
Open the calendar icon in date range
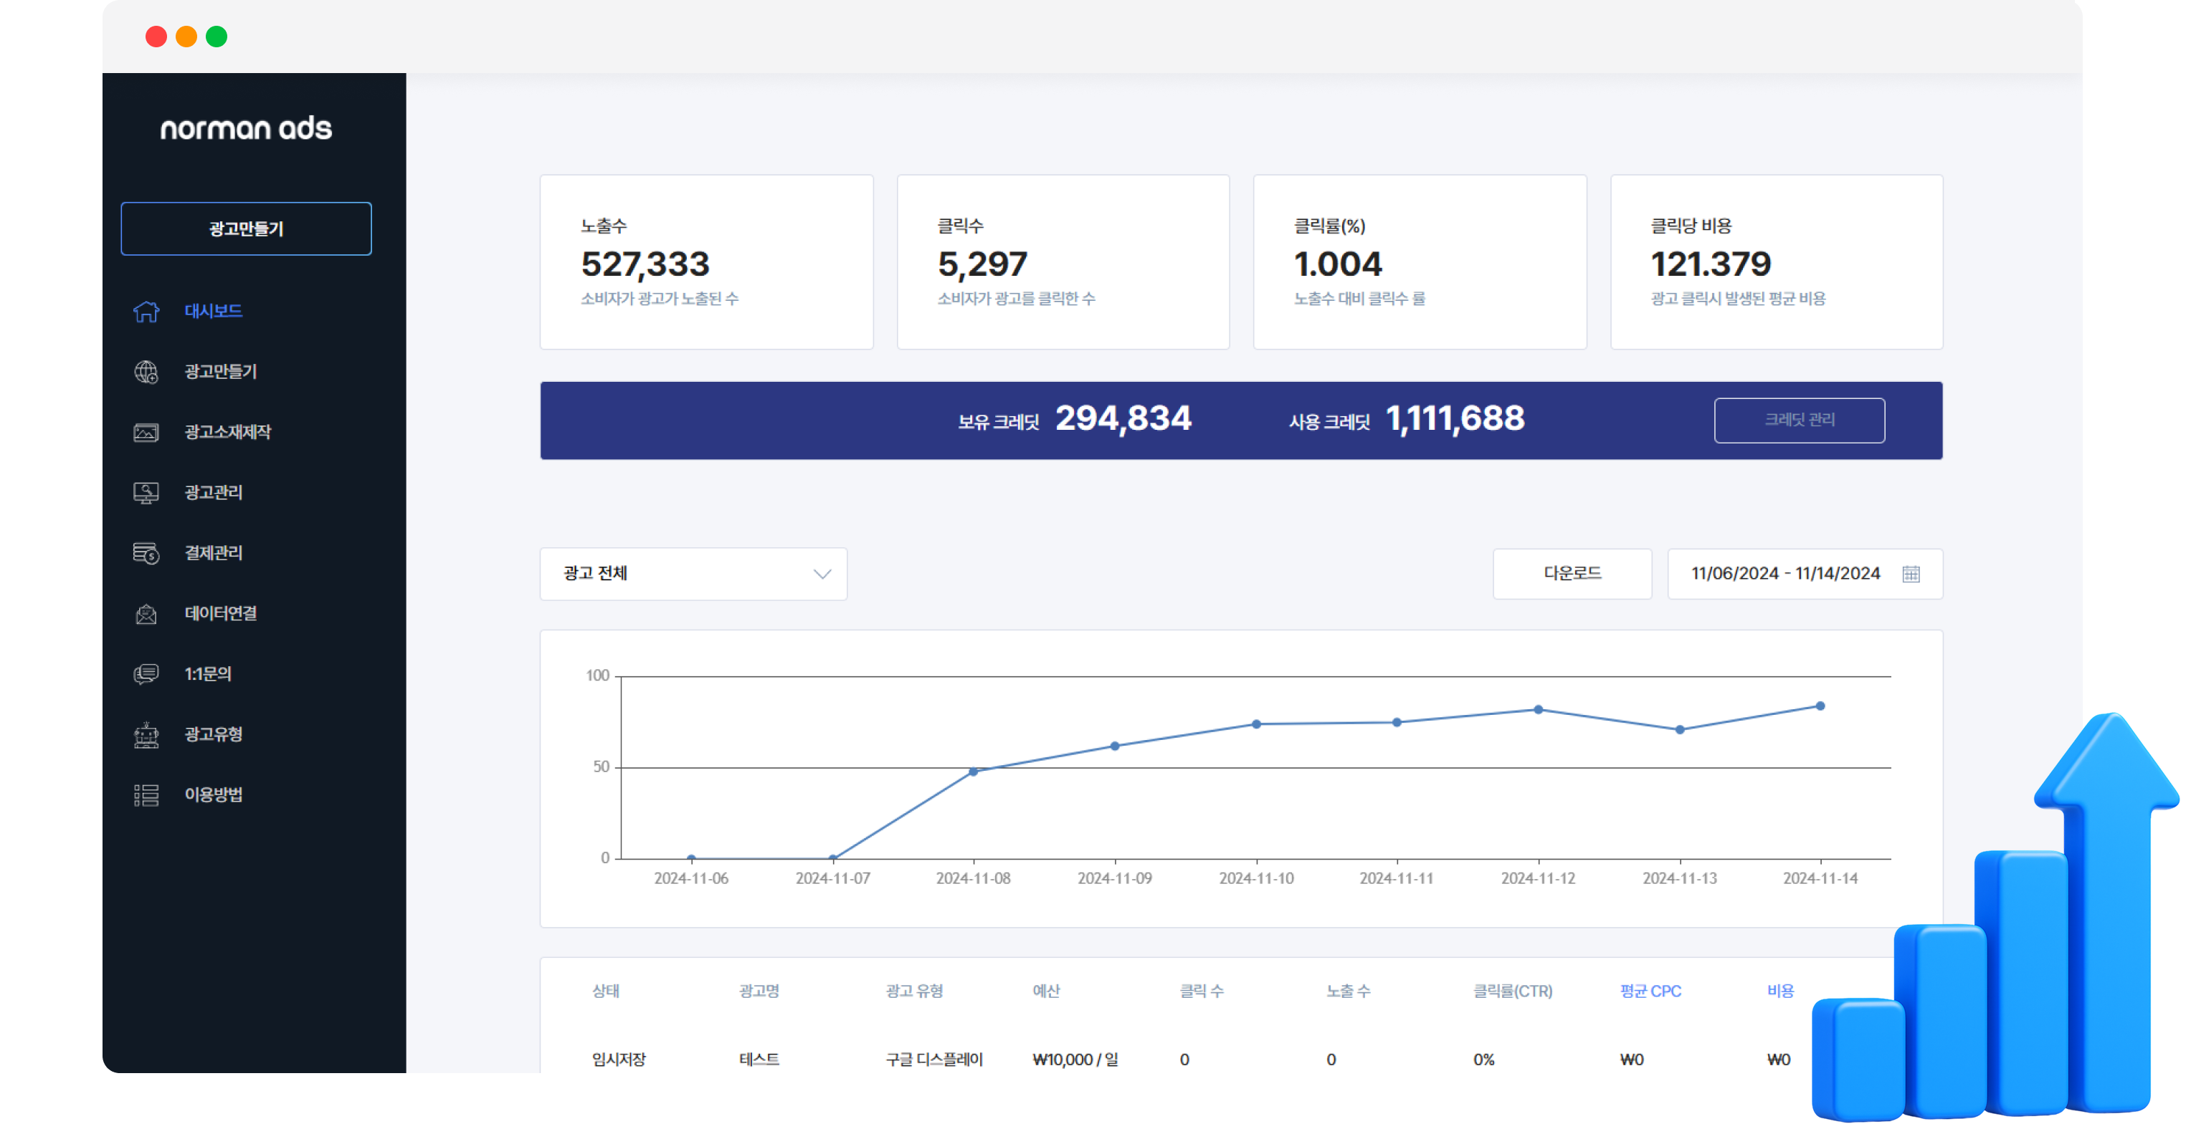(x=1910, y=574)
